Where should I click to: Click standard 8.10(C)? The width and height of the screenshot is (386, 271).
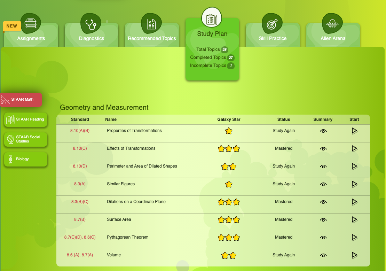80,148
